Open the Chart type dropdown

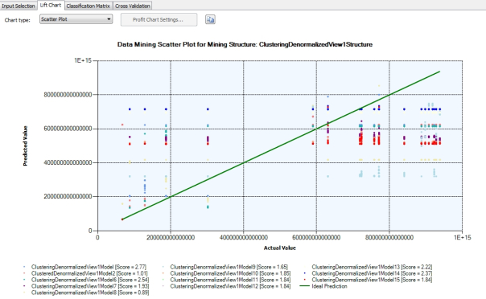pyautogui.click(x=76, y=19)
